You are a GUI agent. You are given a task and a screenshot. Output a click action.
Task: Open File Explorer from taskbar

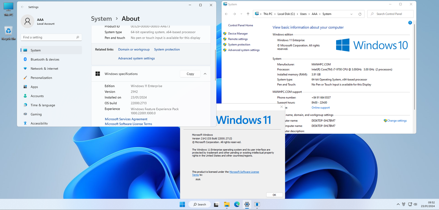click(227, 205)
